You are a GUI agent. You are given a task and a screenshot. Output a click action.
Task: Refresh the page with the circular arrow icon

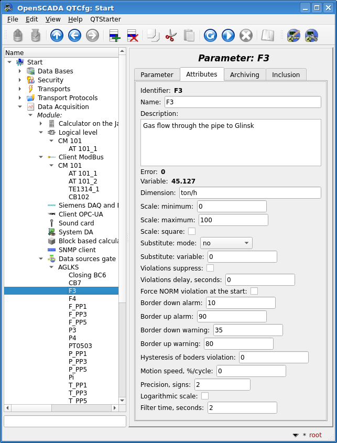point(211,36)
